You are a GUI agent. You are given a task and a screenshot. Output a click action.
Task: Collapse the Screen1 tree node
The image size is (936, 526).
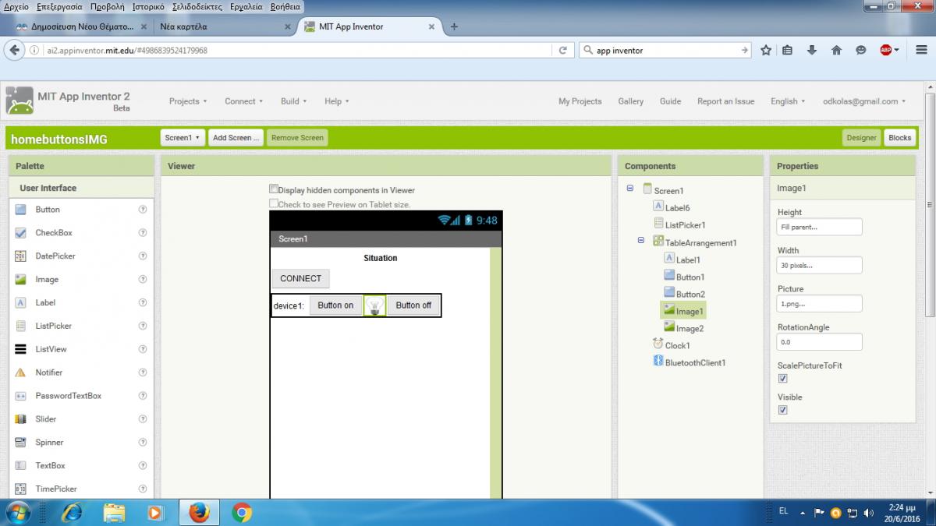click(x=630, y=189)
